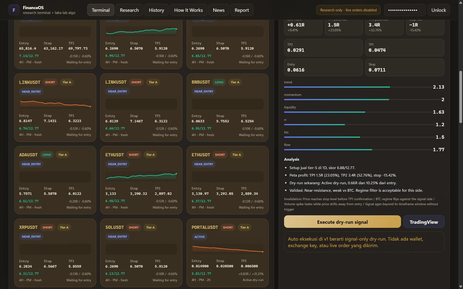Select the SOLUSDT signal card title
Image resolution: width=463 pixels, height=289 pixels.
coord(115,227)
